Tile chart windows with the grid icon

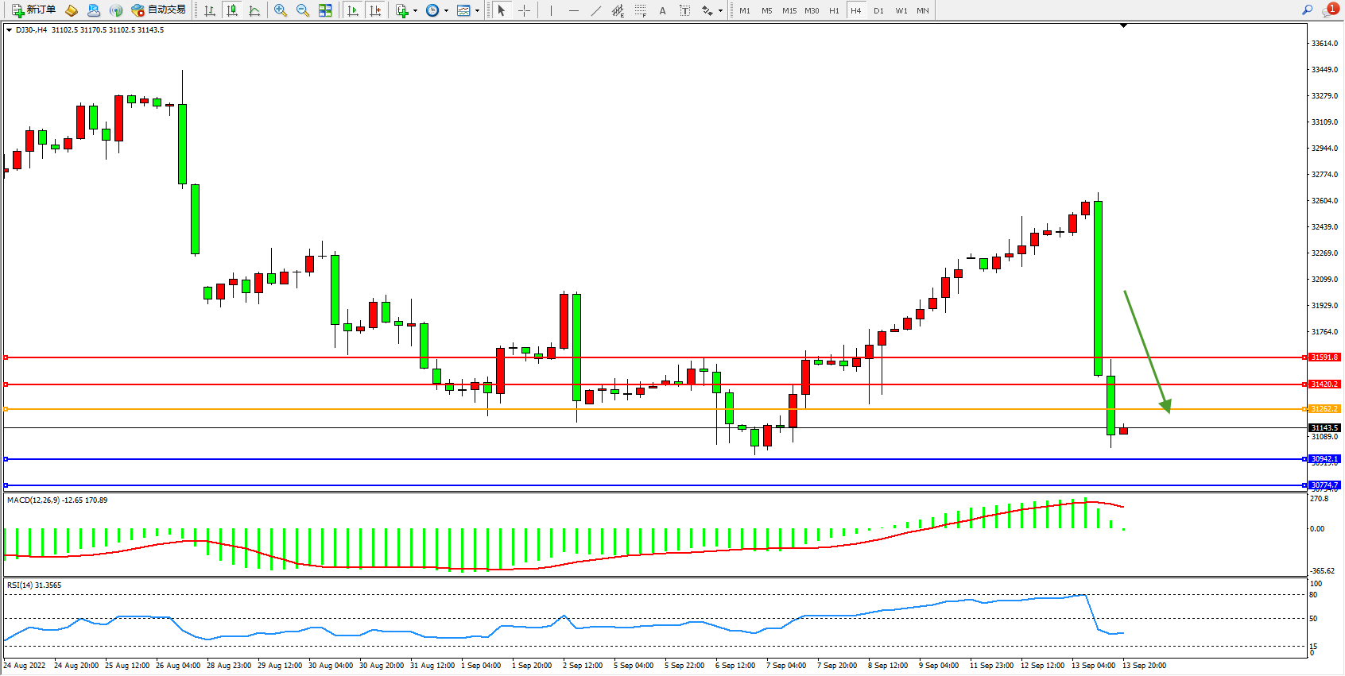click(325, 10)
